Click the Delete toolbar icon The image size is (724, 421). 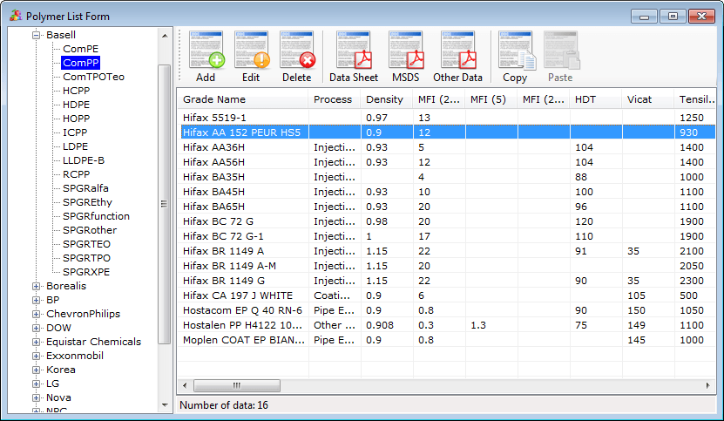pos(297,50)
